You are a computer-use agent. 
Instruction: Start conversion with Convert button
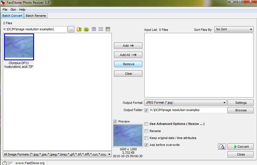[241, 147]
